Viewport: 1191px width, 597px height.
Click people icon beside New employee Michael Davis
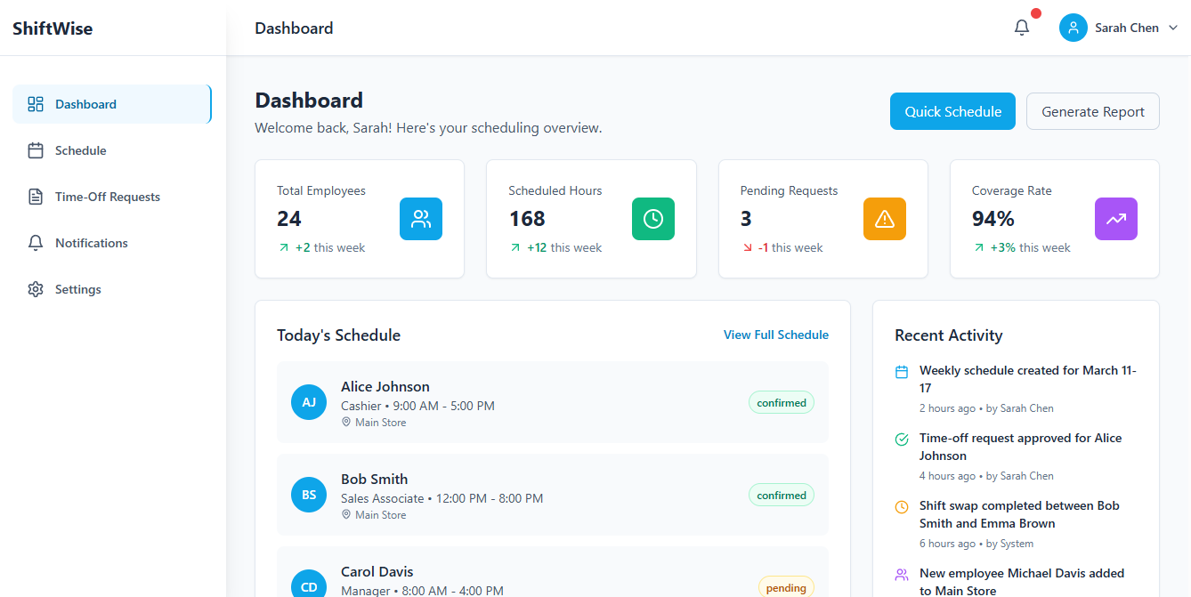[902, 575]
